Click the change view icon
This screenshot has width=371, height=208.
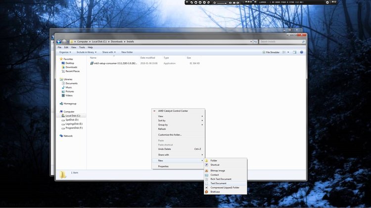[x=284, y=52]
